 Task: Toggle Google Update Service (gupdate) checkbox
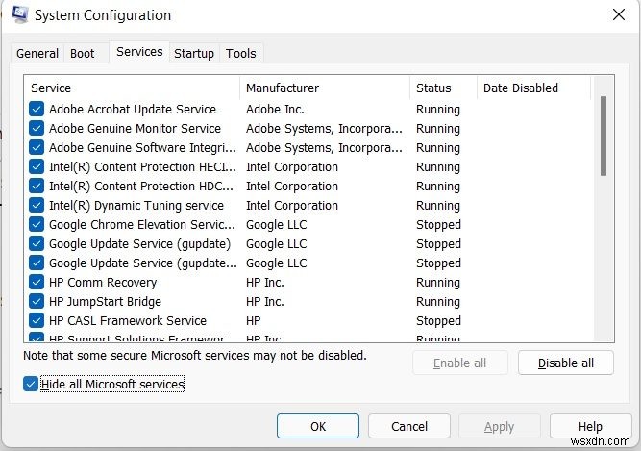37,243
